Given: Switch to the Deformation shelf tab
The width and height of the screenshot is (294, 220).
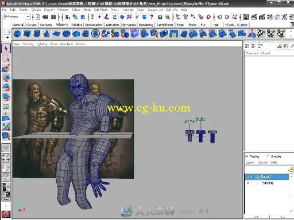Looking at the screenshot, I should (94, 25).
